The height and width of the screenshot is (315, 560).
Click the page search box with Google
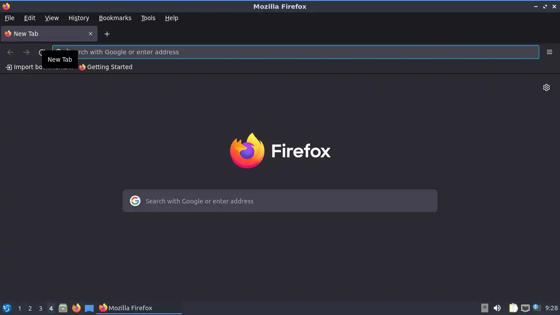click(x=280, y=201)
